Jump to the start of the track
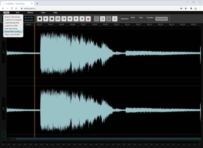This screenshot has width=203, height=148. [x=76, y=19]
